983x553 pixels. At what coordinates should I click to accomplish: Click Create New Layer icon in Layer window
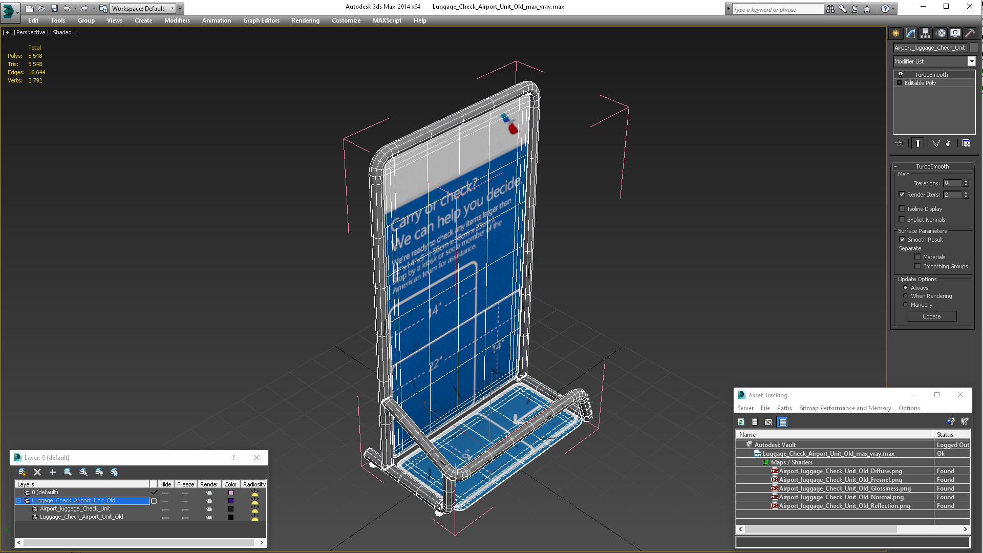[22, 472]
